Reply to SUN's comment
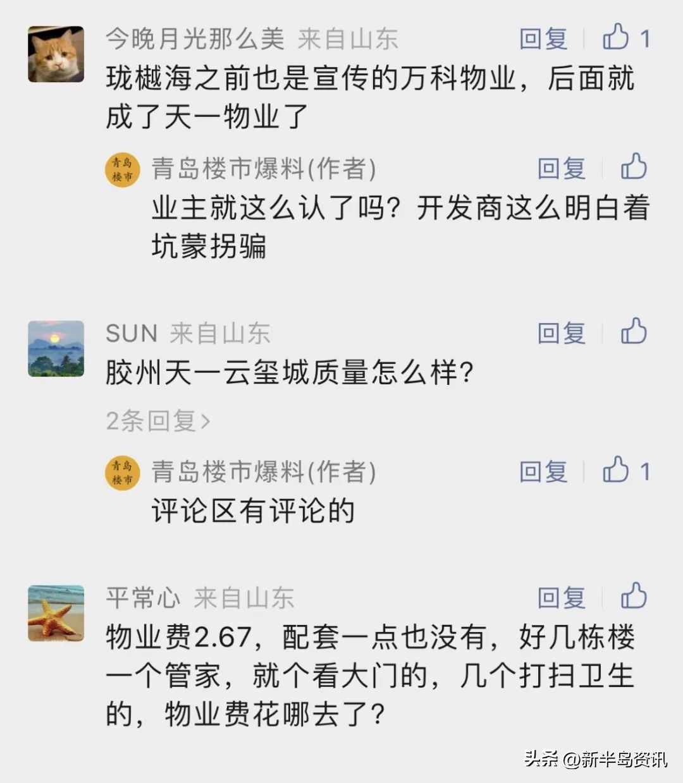 562,333
